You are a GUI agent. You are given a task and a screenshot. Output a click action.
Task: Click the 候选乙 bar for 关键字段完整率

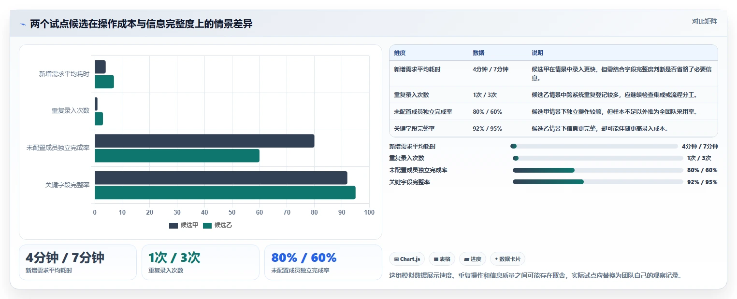(x=225, y=192)
